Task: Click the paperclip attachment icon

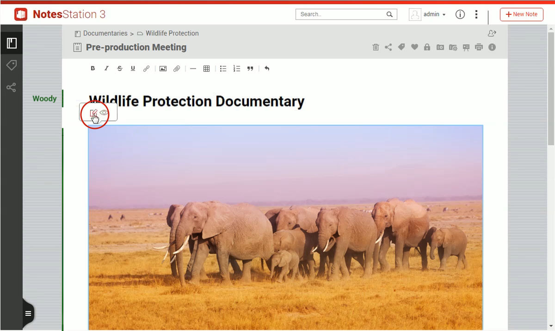Action: coord(176,68)
